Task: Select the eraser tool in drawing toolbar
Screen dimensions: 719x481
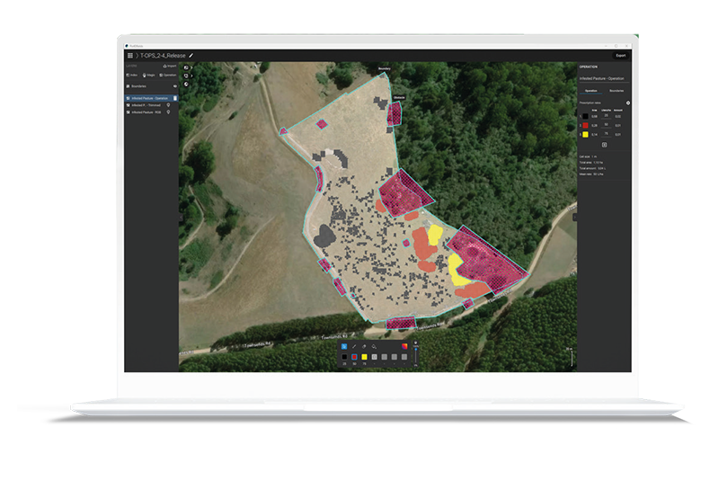Action: (x=365, y=346)
